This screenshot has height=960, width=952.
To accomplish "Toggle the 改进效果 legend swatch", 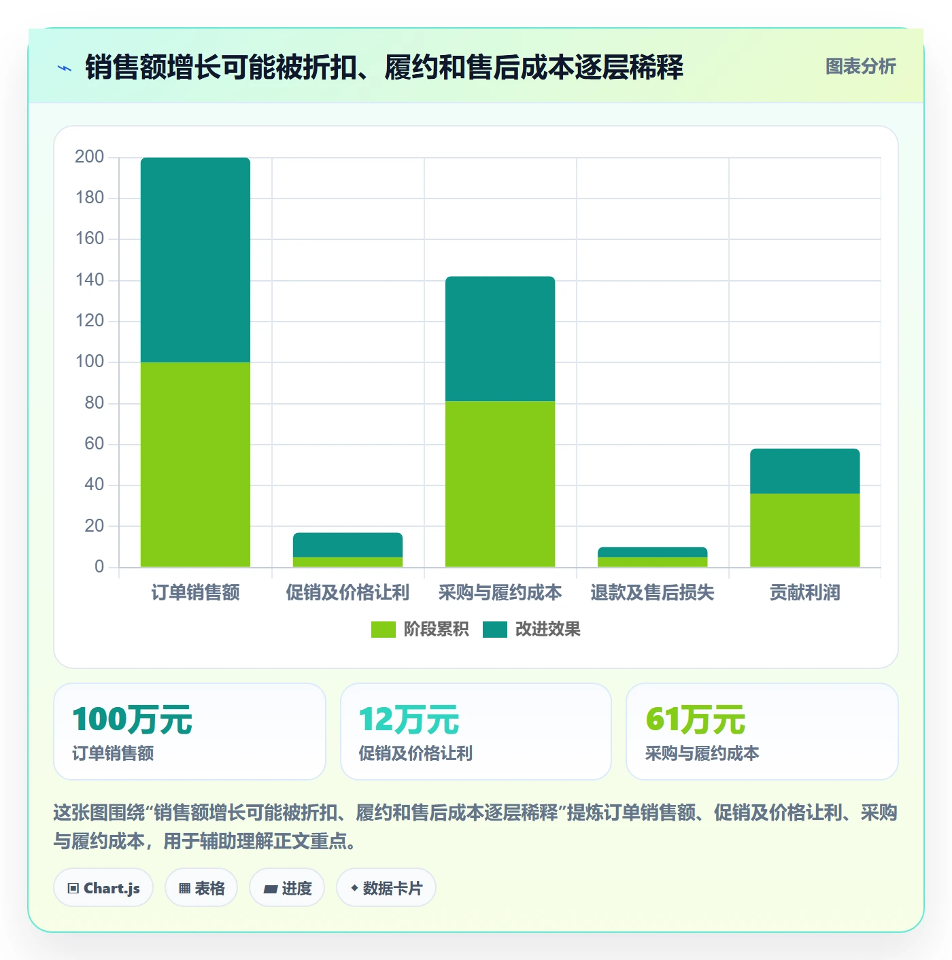I will pyautogui.click(x=495, y=630).
